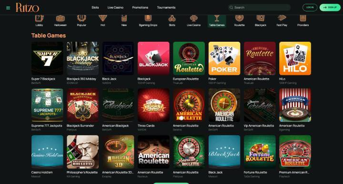Image resolution: width=343 pixels, height=184 pixels.
Task: Open the Three Cards game thumbnail
Action: (153, 105)
